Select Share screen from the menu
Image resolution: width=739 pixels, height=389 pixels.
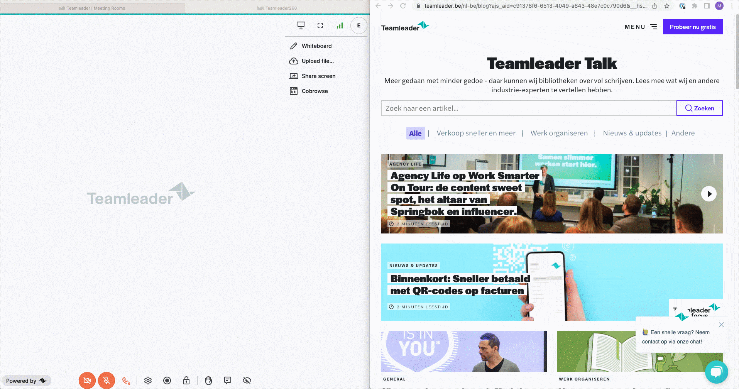click(313, 76)
